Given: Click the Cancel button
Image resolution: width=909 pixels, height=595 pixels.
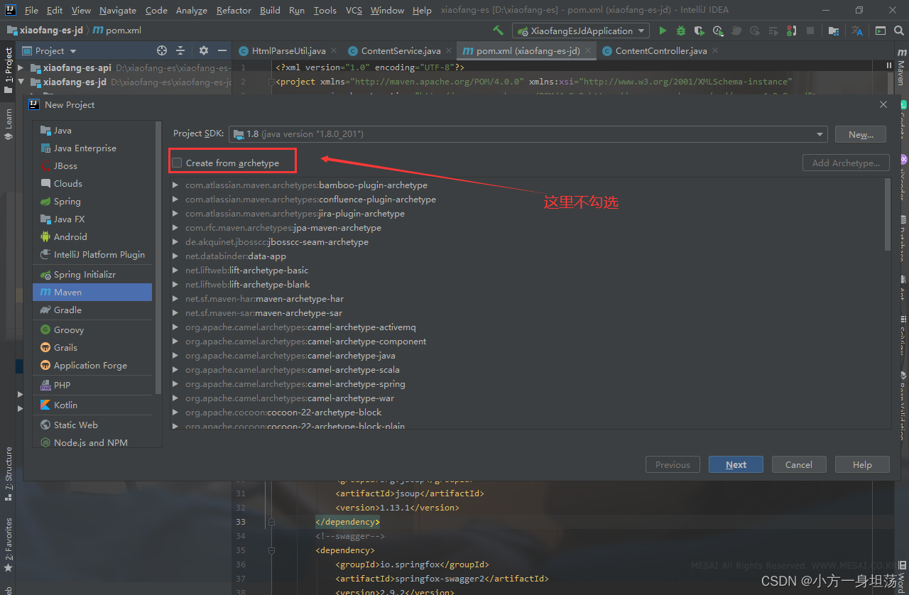Looking at the screenshot, I should pos(798,464).
